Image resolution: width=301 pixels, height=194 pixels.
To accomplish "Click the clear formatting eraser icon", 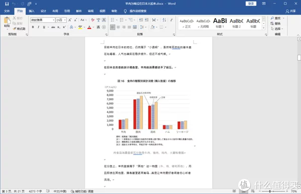I will pyautogui.click(x=93, y=20).
